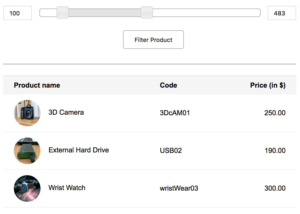
Task: Click the slider track between the handles
Action: coord(104,12)
